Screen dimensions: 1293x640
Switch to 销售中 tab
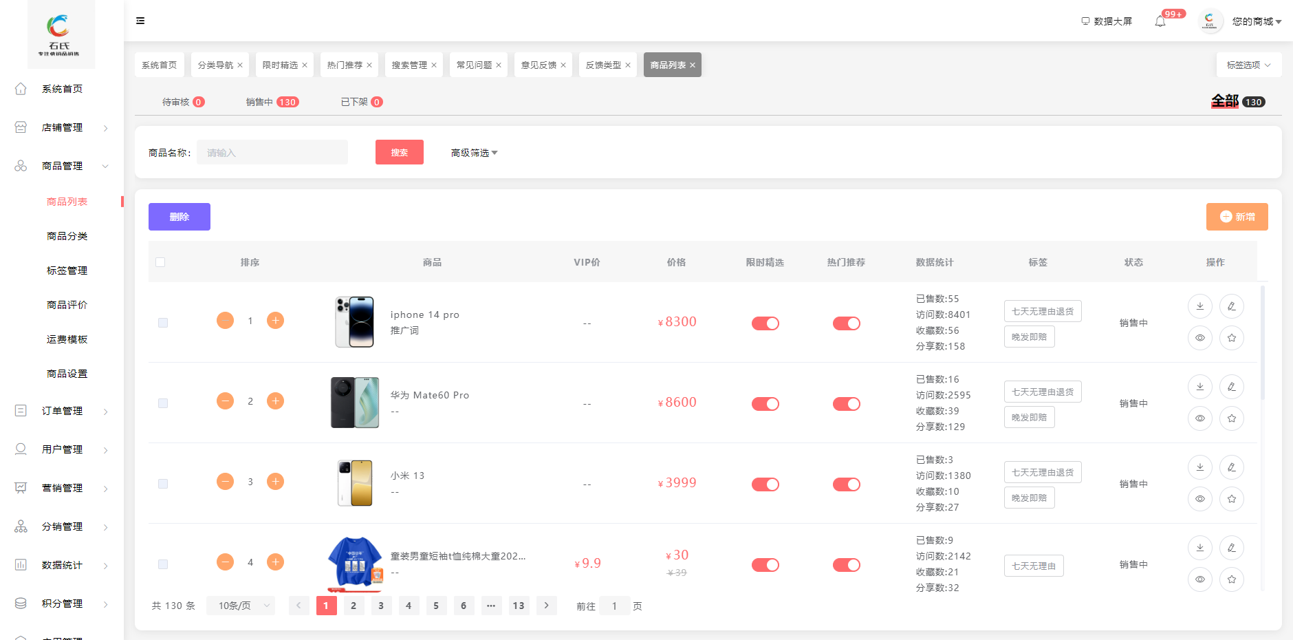click(x=272, y=102)
